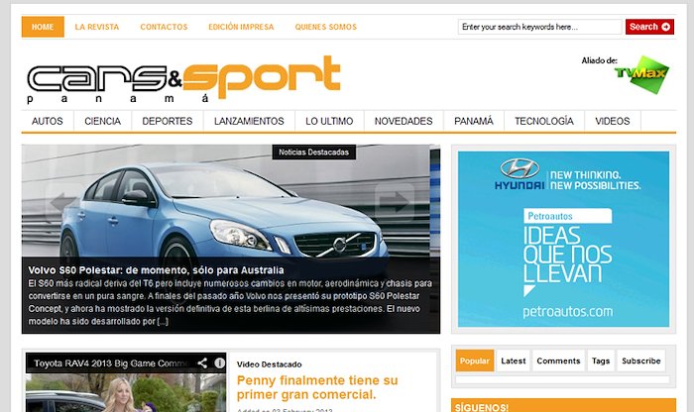
Task: Click the info icon on the Toyota video
Action: click(219, 362)
